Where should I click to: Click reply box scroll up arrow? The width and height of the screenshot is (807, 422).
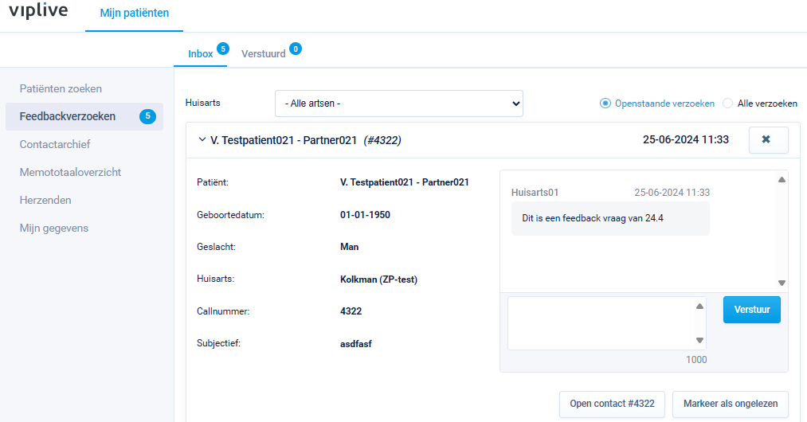(x=699, y=307)
